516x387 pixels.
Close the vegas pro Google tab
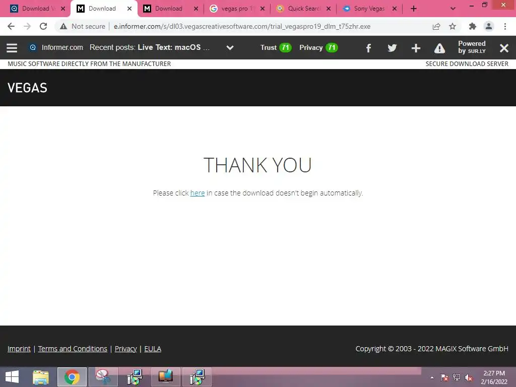click(x=262, y=9)
